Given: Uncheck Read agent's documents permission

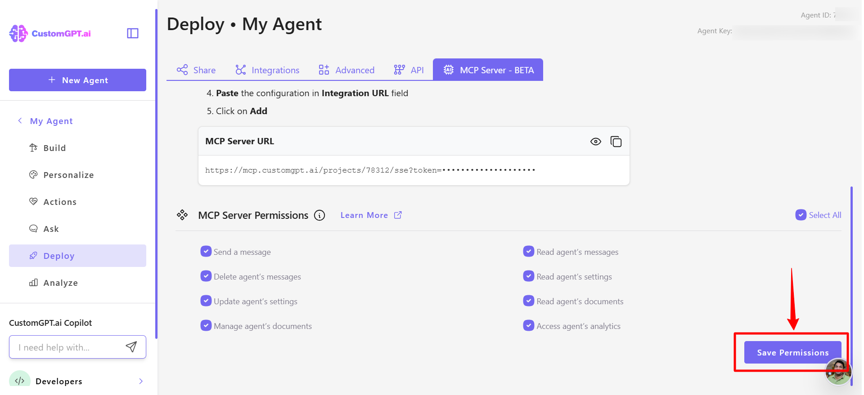Looking at the screenshot, I should coord(529,301).
